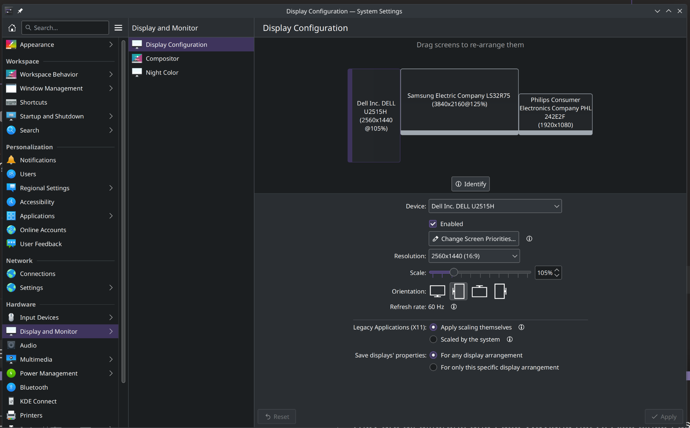Select the Philips 242E2F screen thumbnail

pos(555,114)
